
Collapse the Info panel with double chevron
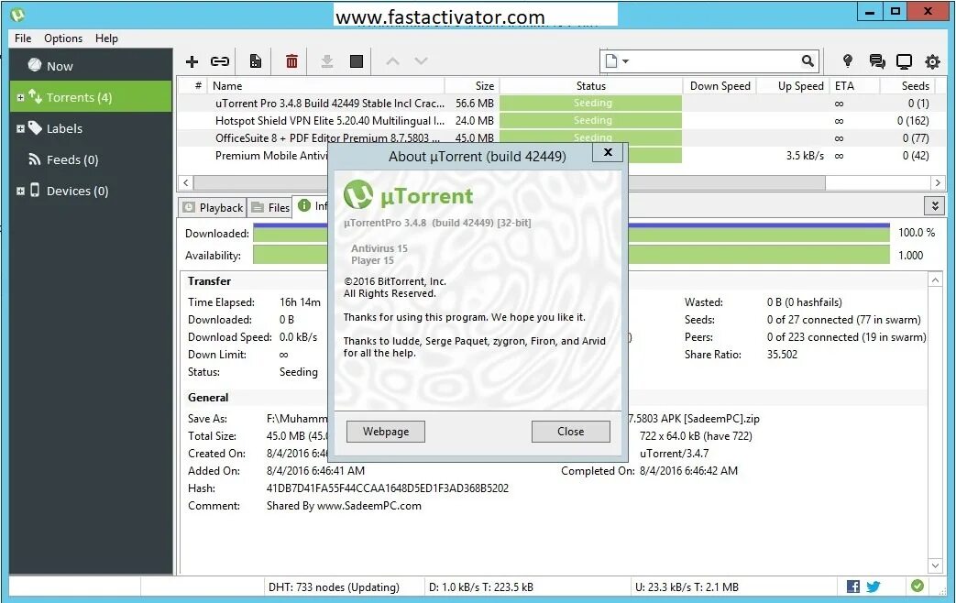[x=934, y=206]
